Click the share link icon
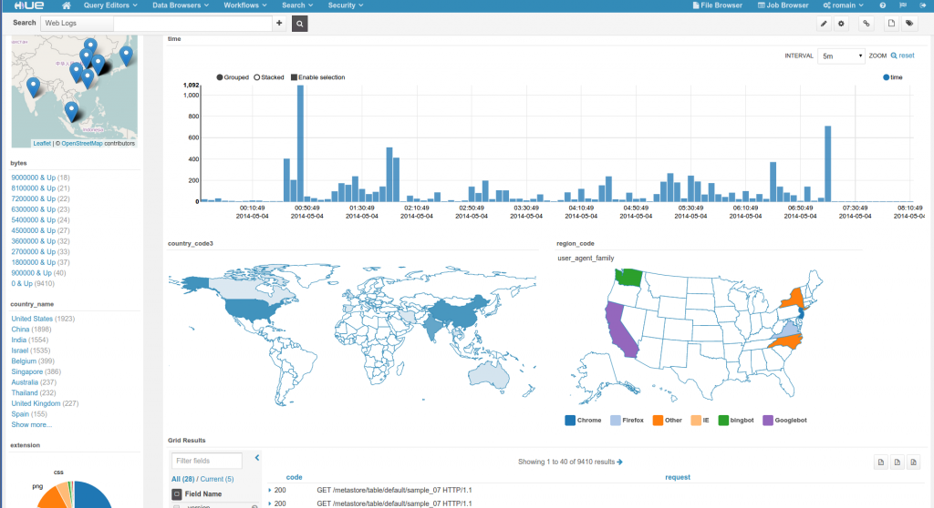This screenshot has height=508, width=934. tap(867, 24)
